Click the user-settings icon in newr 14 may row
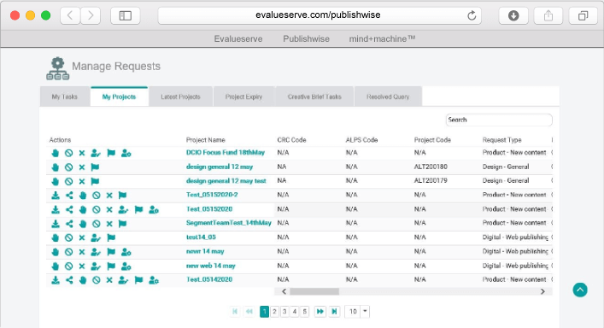Image resolution: width=604 pixels, height=328 pixels. point(126,252)
